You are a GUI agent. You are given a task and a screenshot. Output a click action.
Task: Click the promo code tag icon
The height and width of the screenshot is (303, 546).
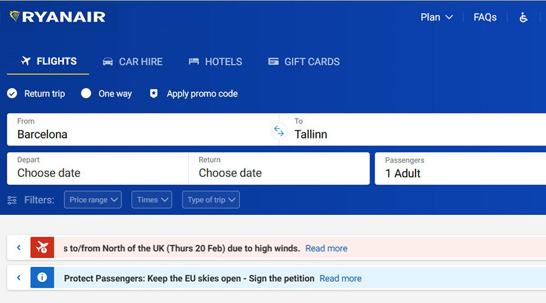(x=153, y=94)
